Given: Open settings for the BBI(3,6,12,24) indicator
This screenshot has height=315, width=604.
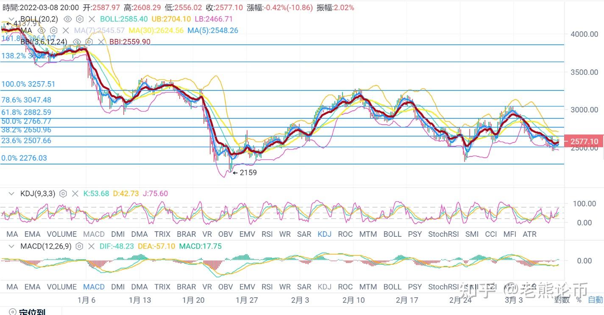Looking at the screenshot, I should tap(89, 41).
